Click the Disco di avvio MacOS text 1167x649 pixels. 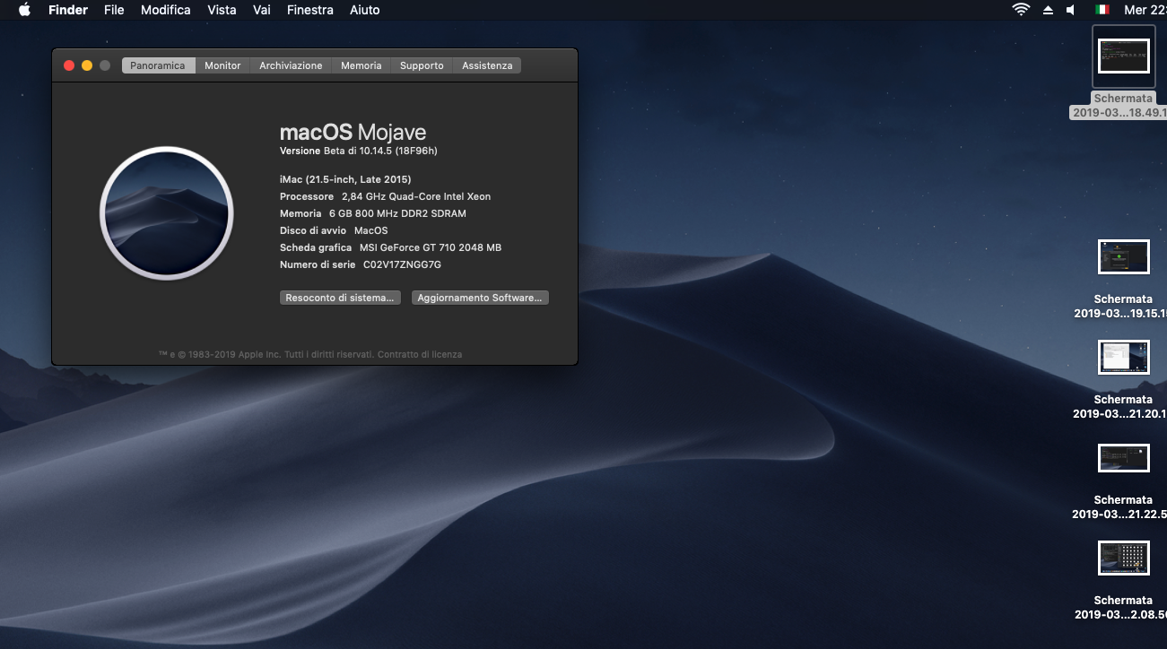tap(334, 230)
